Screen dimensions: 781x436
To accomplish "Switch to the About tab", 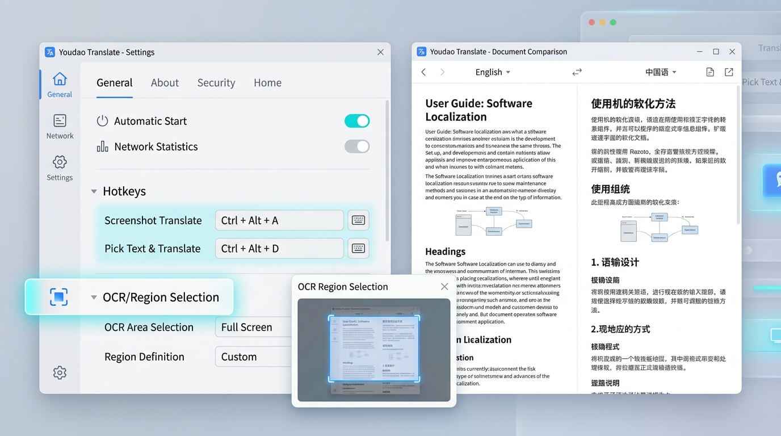I will tap(165, 83).
